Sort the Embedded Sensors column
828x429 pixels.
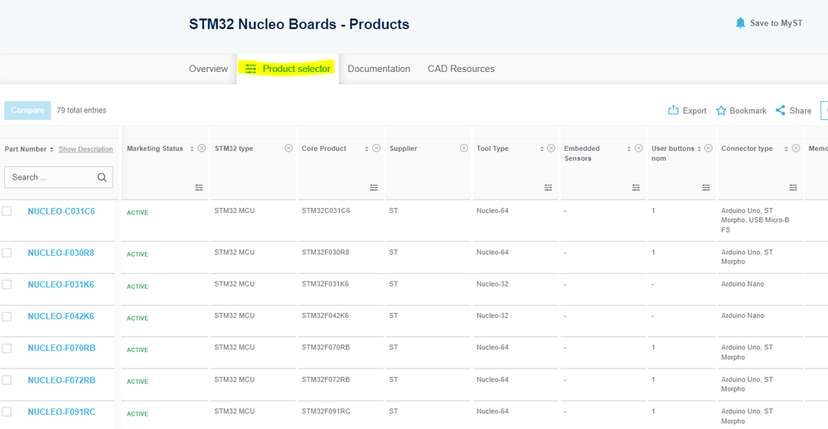[629, 149]
